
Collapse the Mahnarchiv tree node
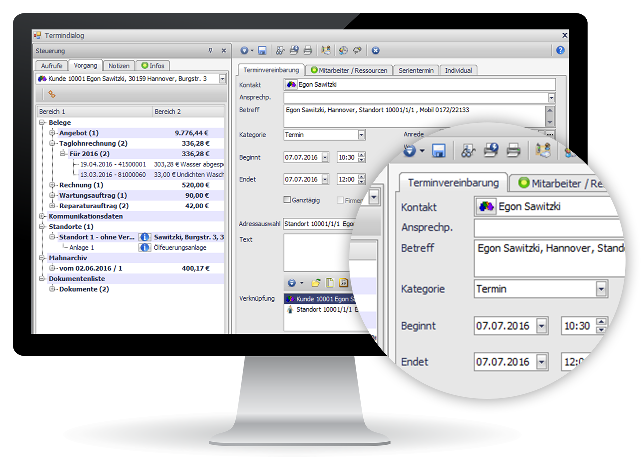(42, 258)
